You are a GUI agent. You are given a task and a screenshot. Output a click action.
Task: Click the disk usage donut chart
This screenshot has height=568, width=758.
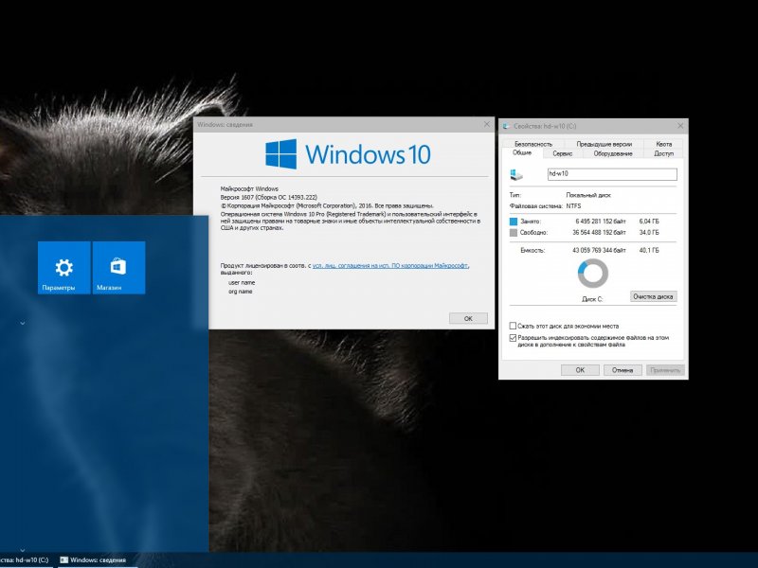[x=593, y=274]
